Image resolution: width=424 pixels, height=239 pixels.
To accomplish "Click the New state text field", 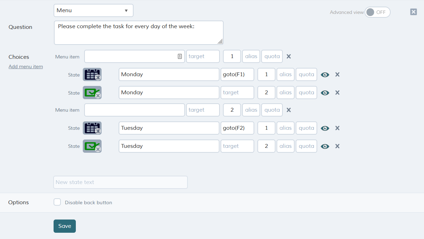I will (x=120, y=182).
